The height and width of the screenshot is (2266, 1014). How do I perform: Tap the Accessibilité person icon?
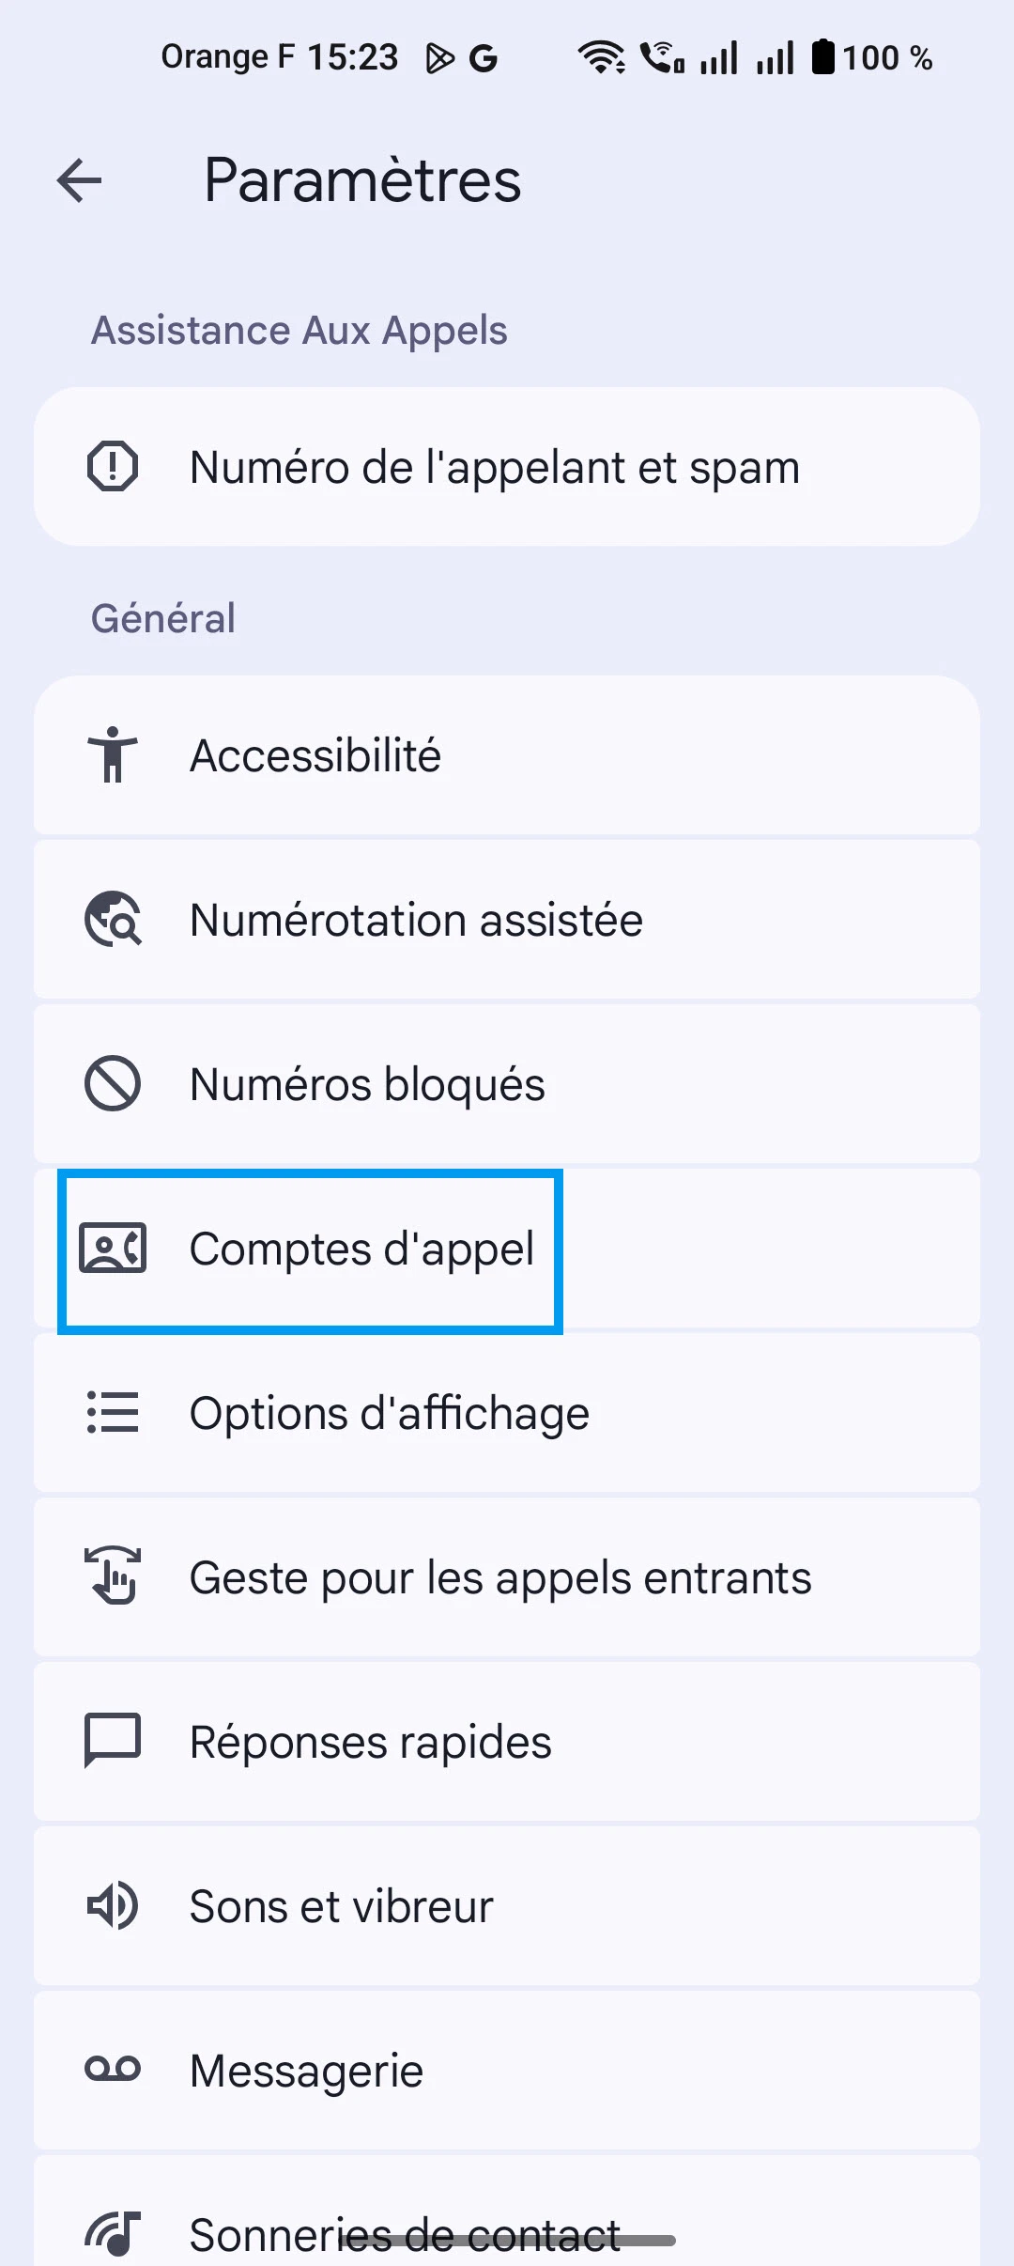point(113,754)
